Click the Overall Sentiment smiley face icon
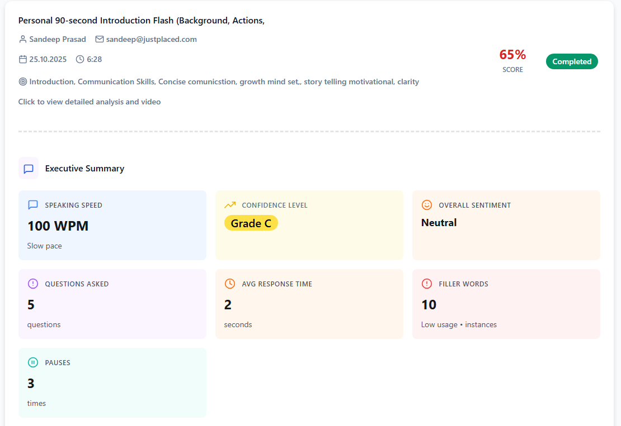 pyautogui.click(x=427, y=205)
